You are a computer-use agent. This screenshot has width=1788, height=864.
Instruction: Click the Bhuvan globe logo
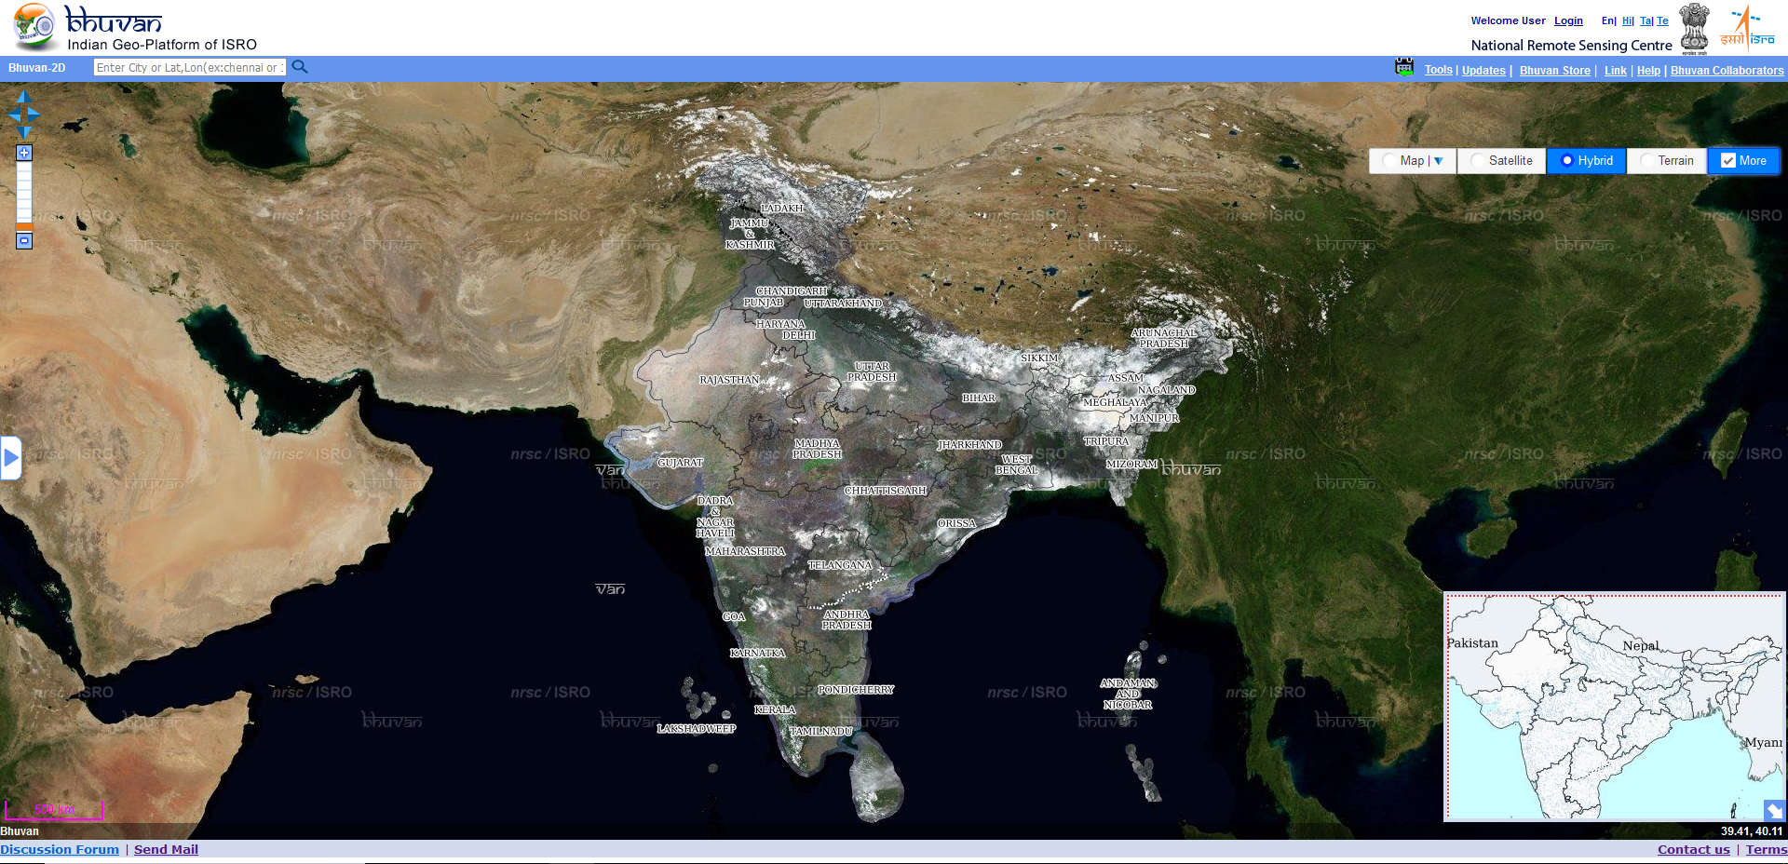[34, 26]
